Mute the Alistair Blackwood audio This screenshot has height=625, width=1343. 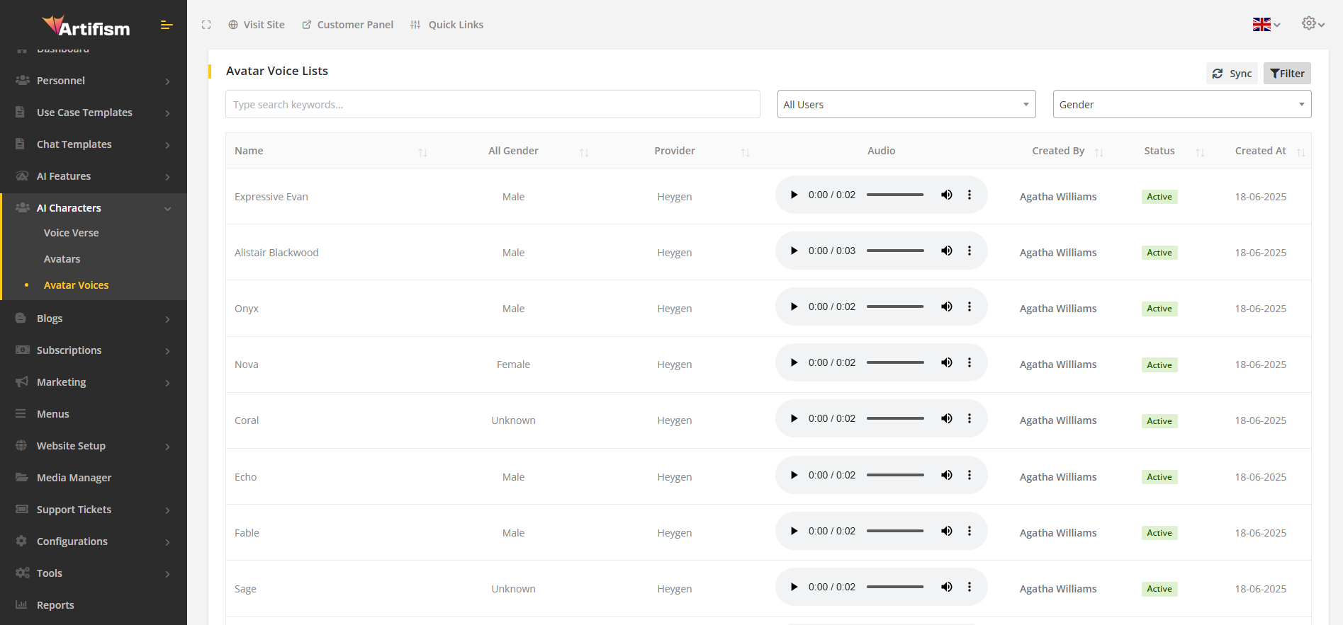point(946,251)
